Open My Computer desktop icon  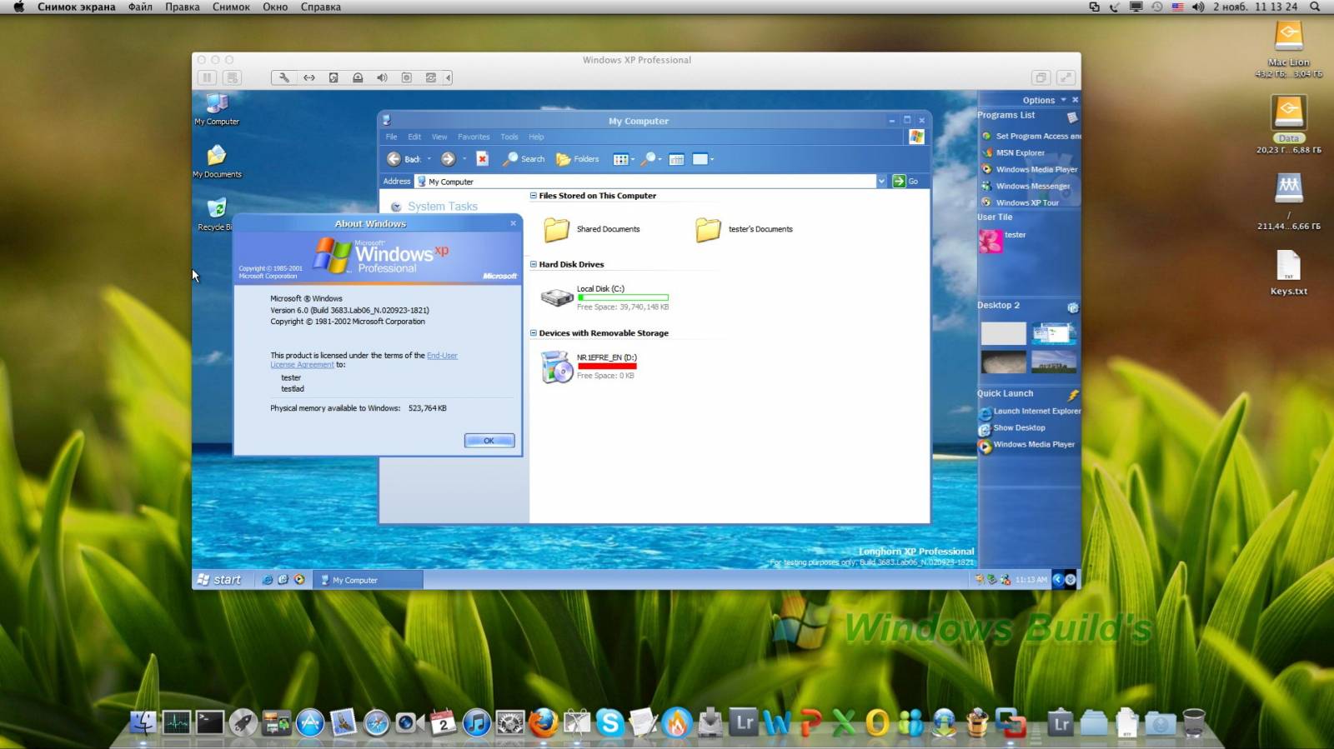217,109
